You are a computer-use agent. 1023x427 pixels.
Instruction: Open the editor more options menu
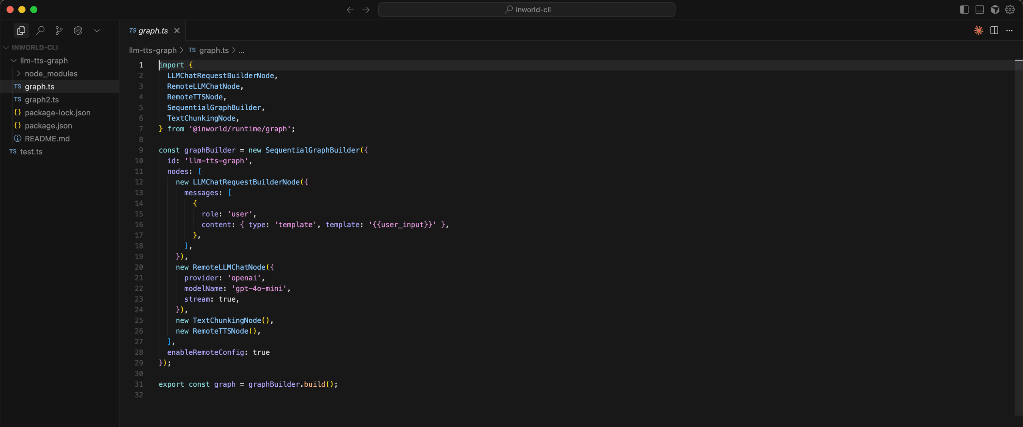pyautogui.click(x=1010, y=30)
